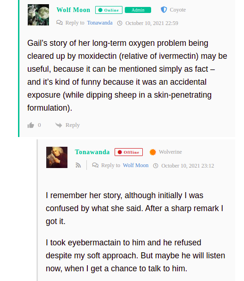244x281 pixels.
Task: Follow the Tonawanda link in Reply to
Action: coord(100,23)
